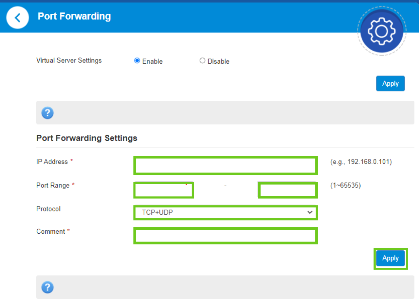419x301 pixels.
Task: Click the Port Forwarding page title
Action: pos(74,16)
